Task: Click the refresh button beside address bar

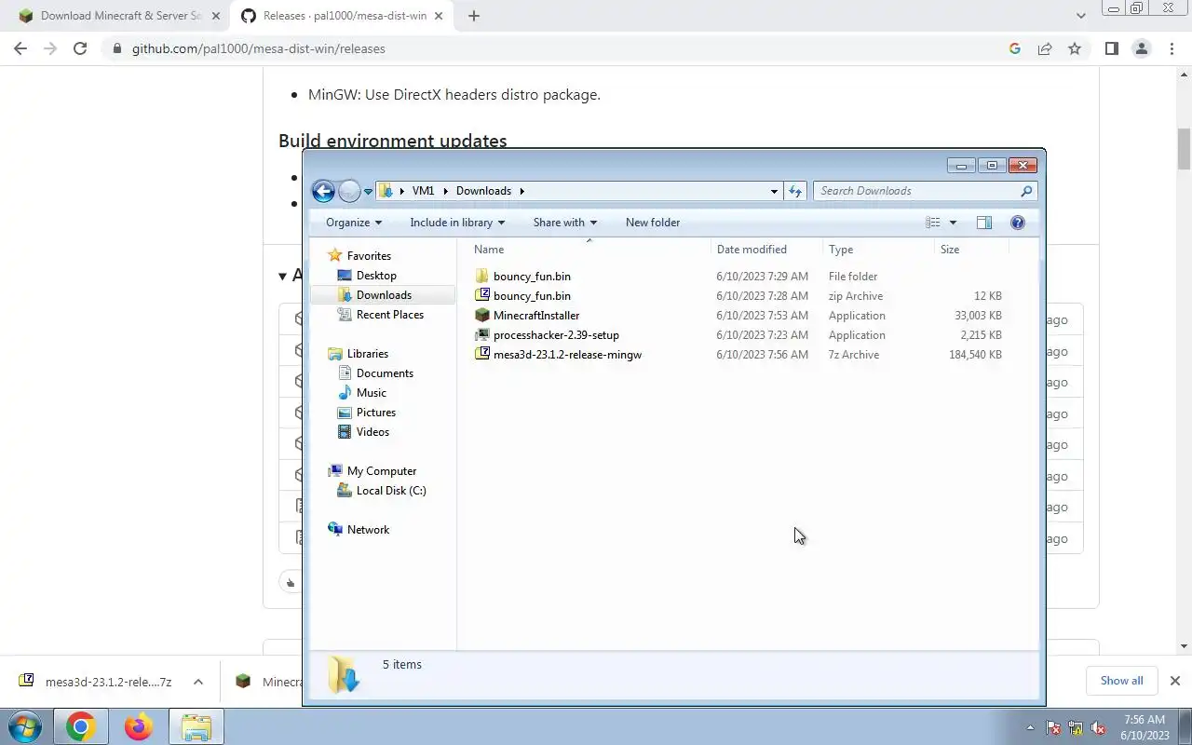Action: pos(795,191)
